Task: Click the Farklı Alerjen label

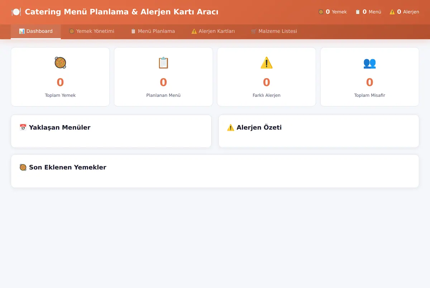Action: (x=267, y=95)
